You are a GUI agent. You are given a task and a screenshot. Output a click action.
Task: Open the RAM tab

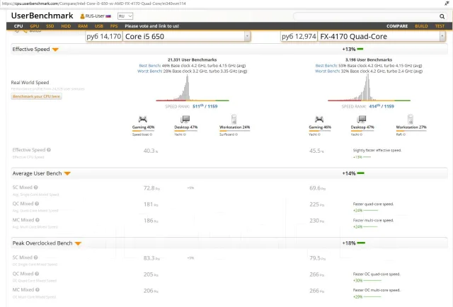click(x=83, y=26)
